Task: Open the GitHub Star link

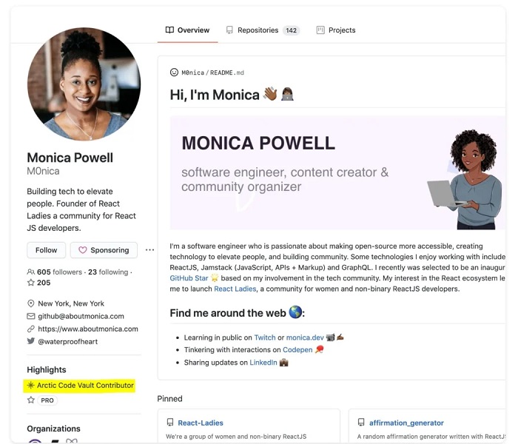Action: tap(189, 277)
